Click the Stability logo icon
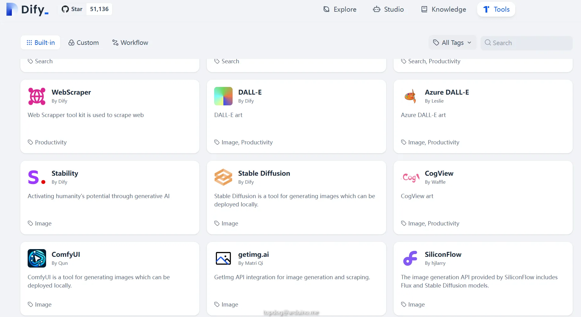The width and height of the screenshot is (581, 317). [37, 177]
